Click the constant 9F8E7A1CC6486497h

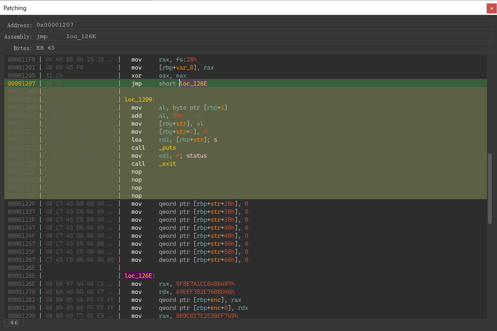[205, 284]
